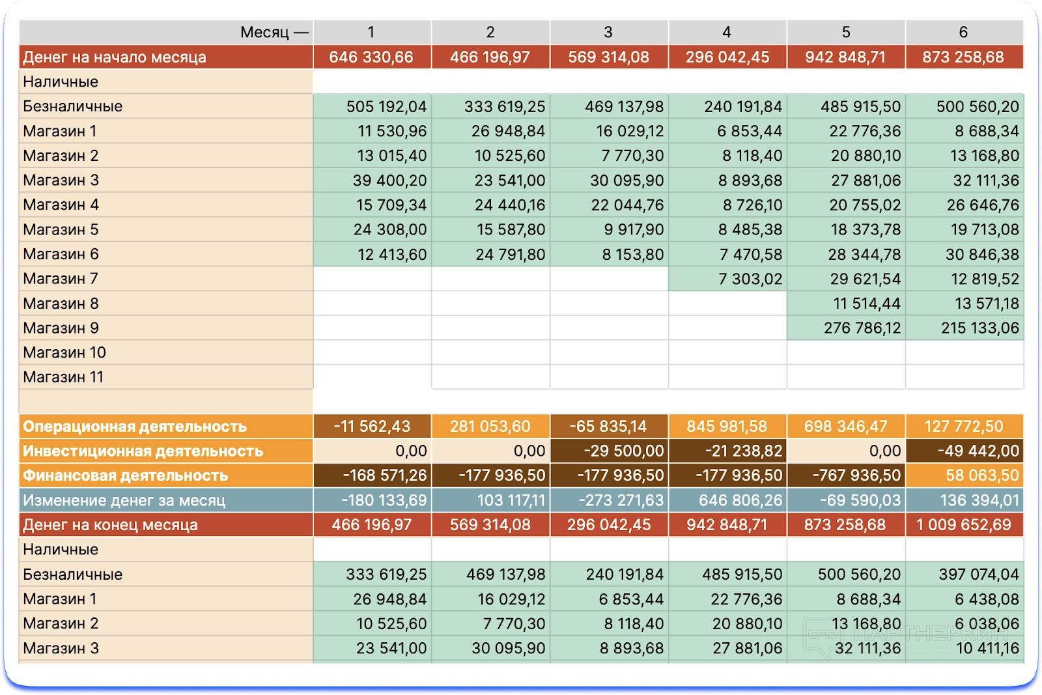Click the empty Магазин 10 cell for month 3

[x=608, y=352]
